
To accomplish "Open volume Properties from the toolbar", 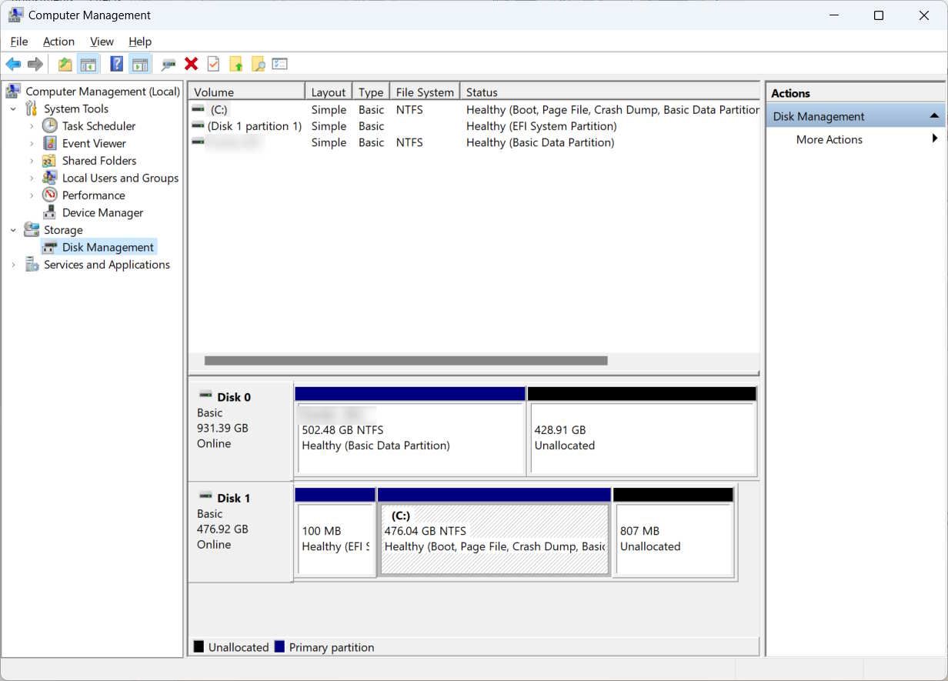I will (214, 64).
